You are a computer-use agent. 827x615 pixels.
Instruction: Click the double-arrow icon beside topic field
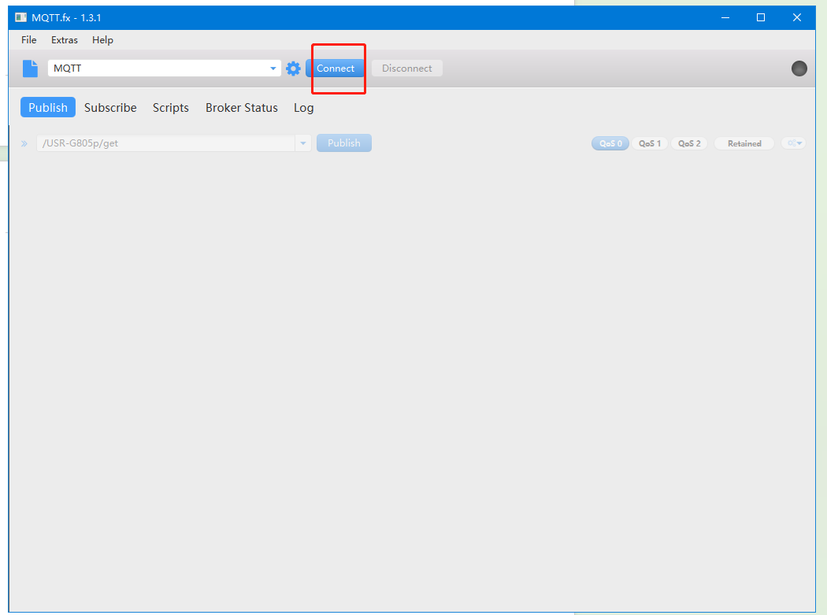pyautogui.click(x=24, y=143)
